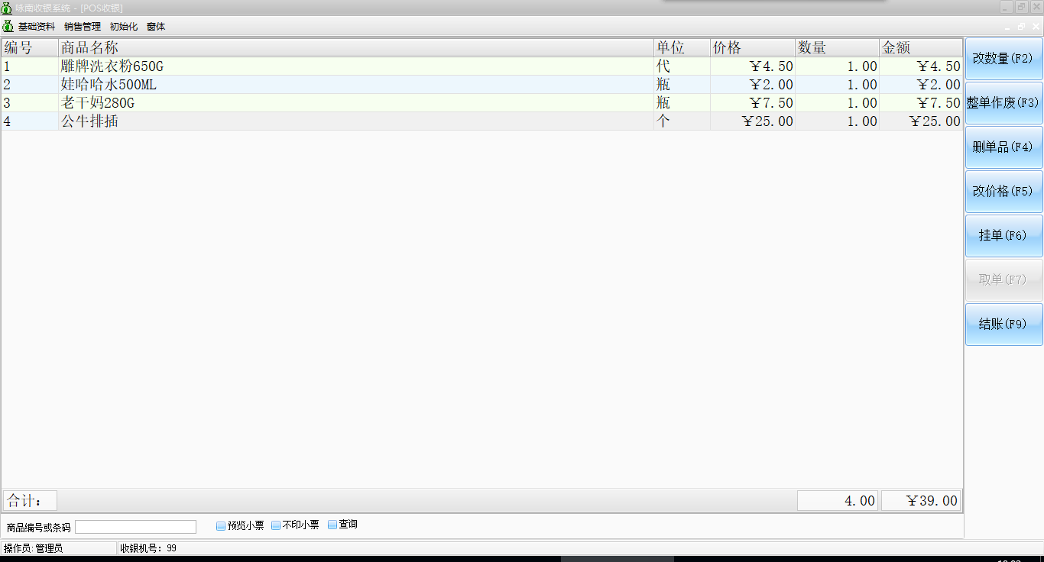The height and width of the screenshot is (562, 1044).
Task: Click the 合计 label
Action: tap(30, 501)
